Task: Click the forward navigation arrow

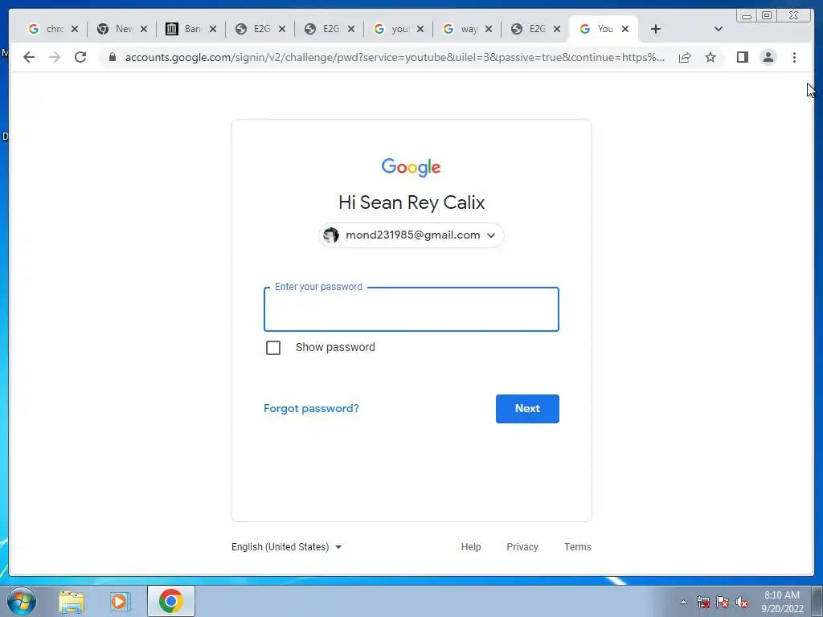Action: (55, 57)
